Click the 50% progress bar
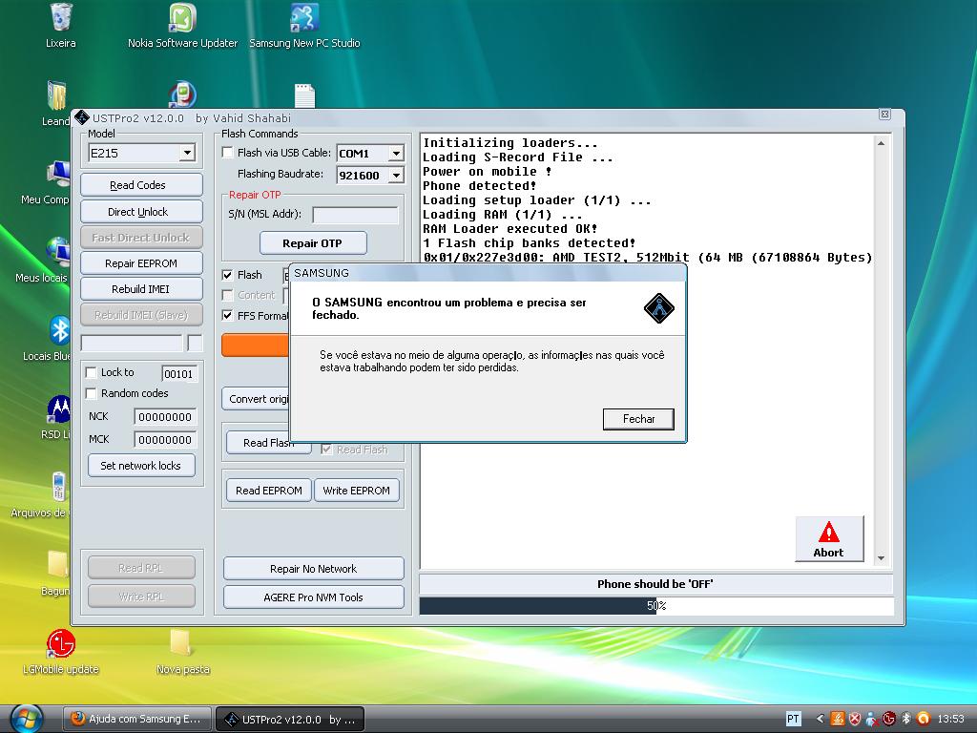Viewport: 977px width, 733px height. coord(656,606)
